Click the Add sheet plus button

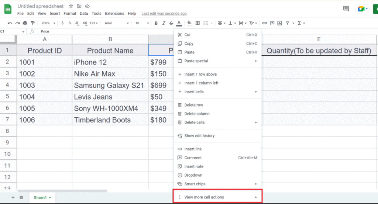tap(13, 197)
